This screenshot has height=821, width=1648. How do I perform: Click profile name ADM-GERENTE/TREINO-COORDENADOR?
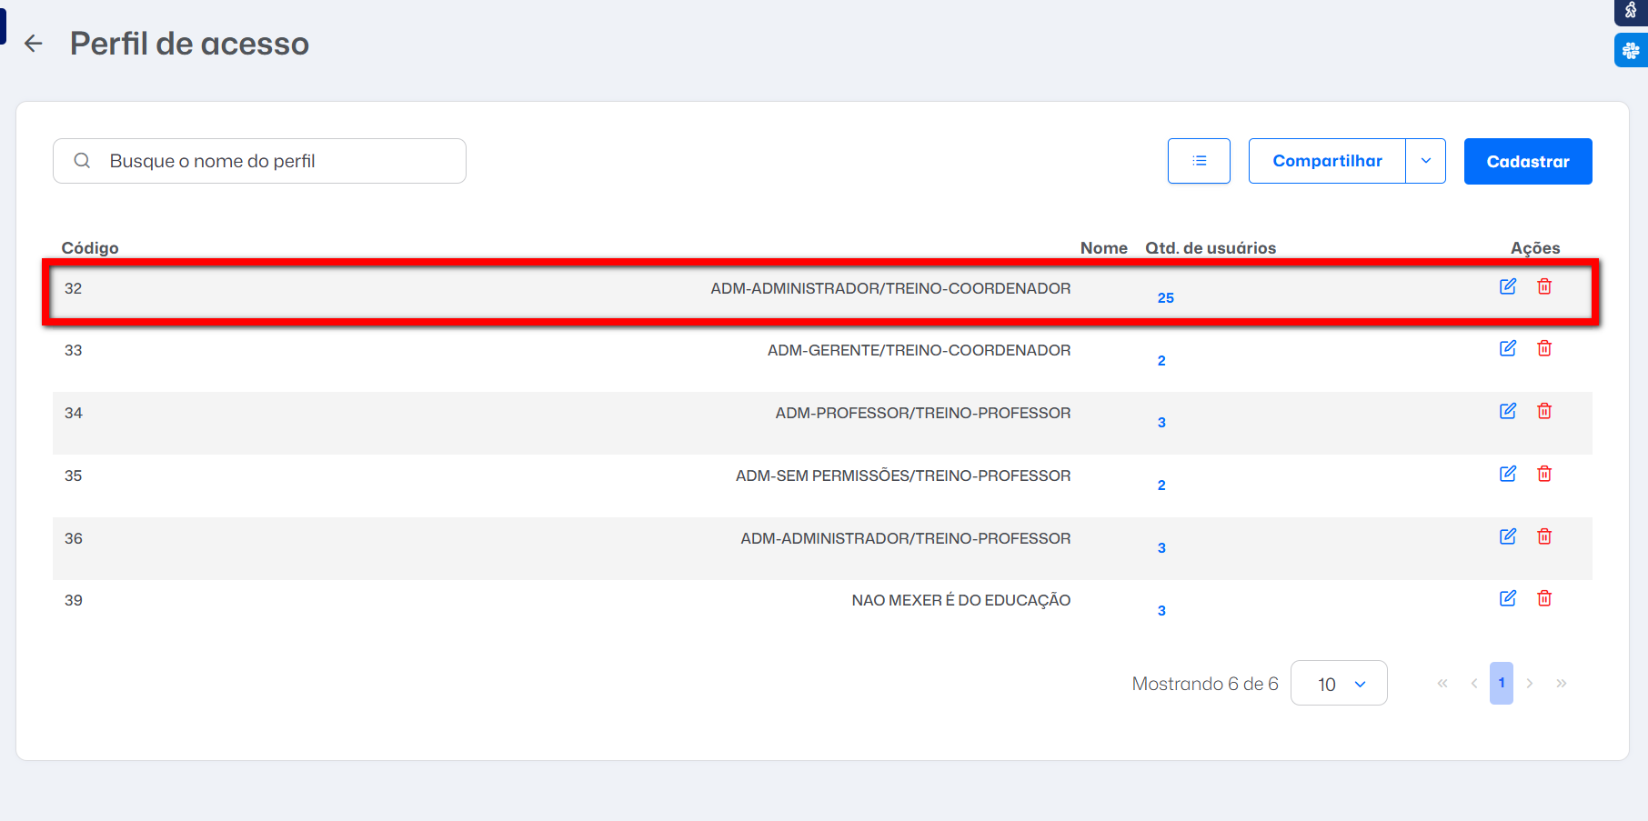pos(919,350)
